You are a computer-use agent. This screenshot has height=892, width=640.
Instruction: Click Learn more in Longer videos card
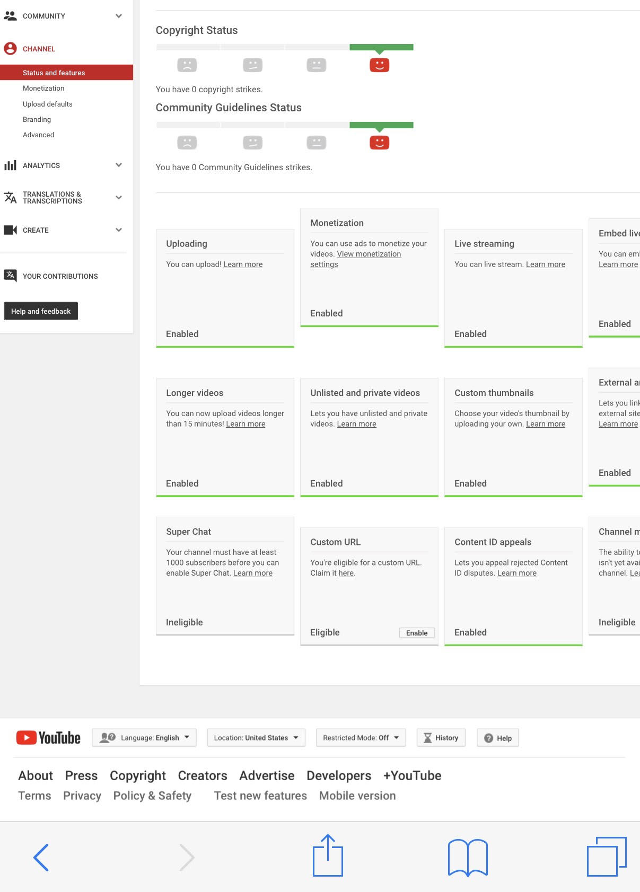(246, 424)
